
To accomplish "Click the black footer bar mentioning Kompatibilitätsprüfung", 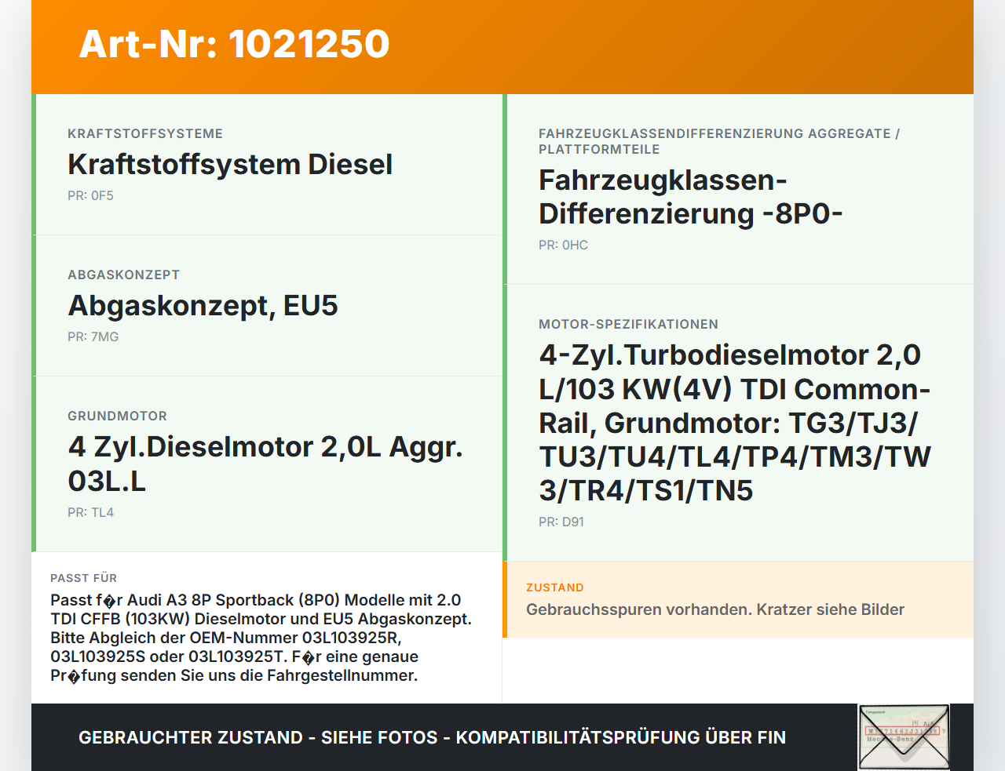I will [432, 737].
